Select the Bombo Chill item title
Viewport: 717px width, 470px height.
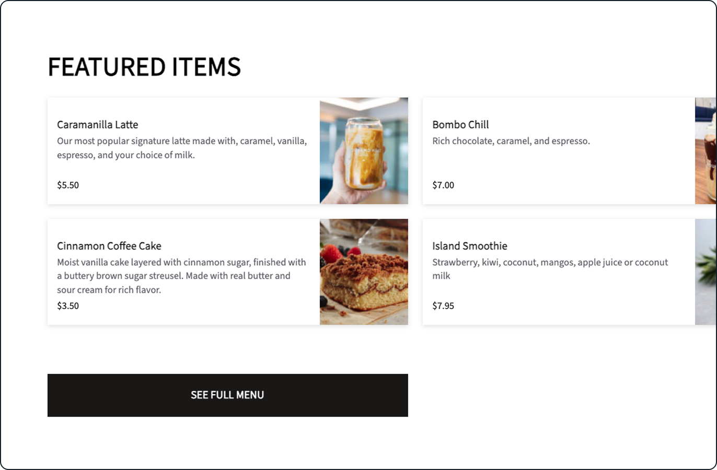coord(460,125)
